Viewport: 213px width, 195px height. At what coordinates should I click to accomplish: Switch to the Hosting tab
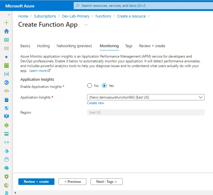coord(43,46)
